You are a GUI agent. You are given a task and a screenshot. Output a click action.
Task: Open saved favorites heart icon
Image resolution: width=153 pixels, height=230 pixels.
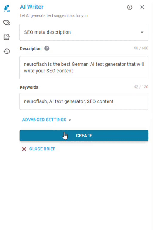tap(7, 23)
